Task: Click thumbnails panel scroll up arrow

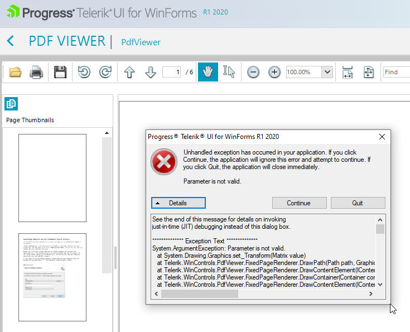Action: pos(107,133)
